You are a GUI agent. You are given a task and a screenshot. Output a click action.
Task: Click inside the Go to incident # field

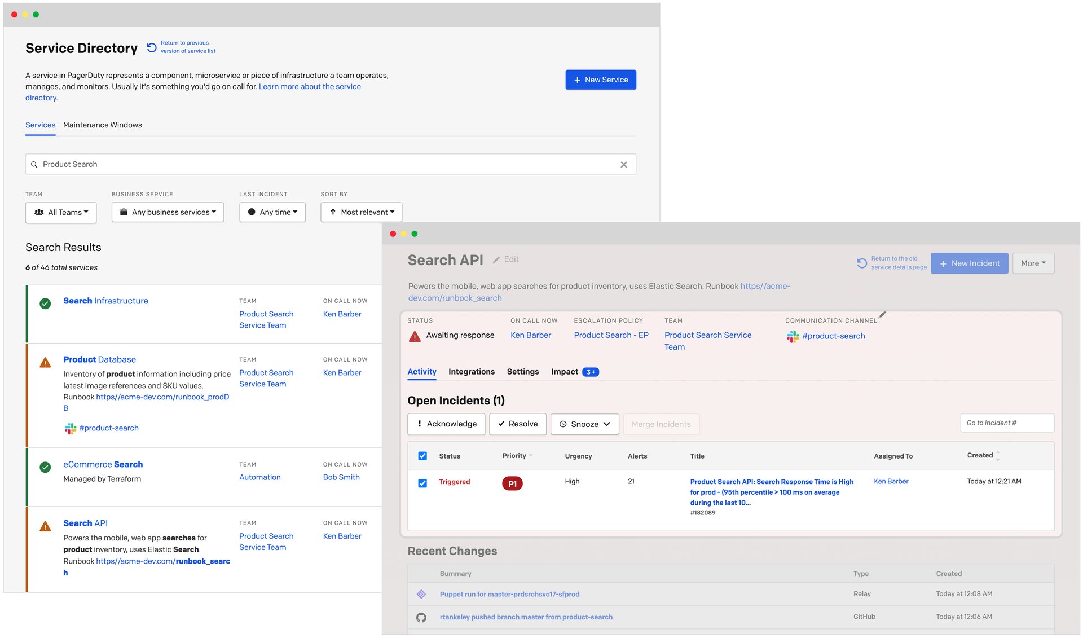(x=1007, y=423)
